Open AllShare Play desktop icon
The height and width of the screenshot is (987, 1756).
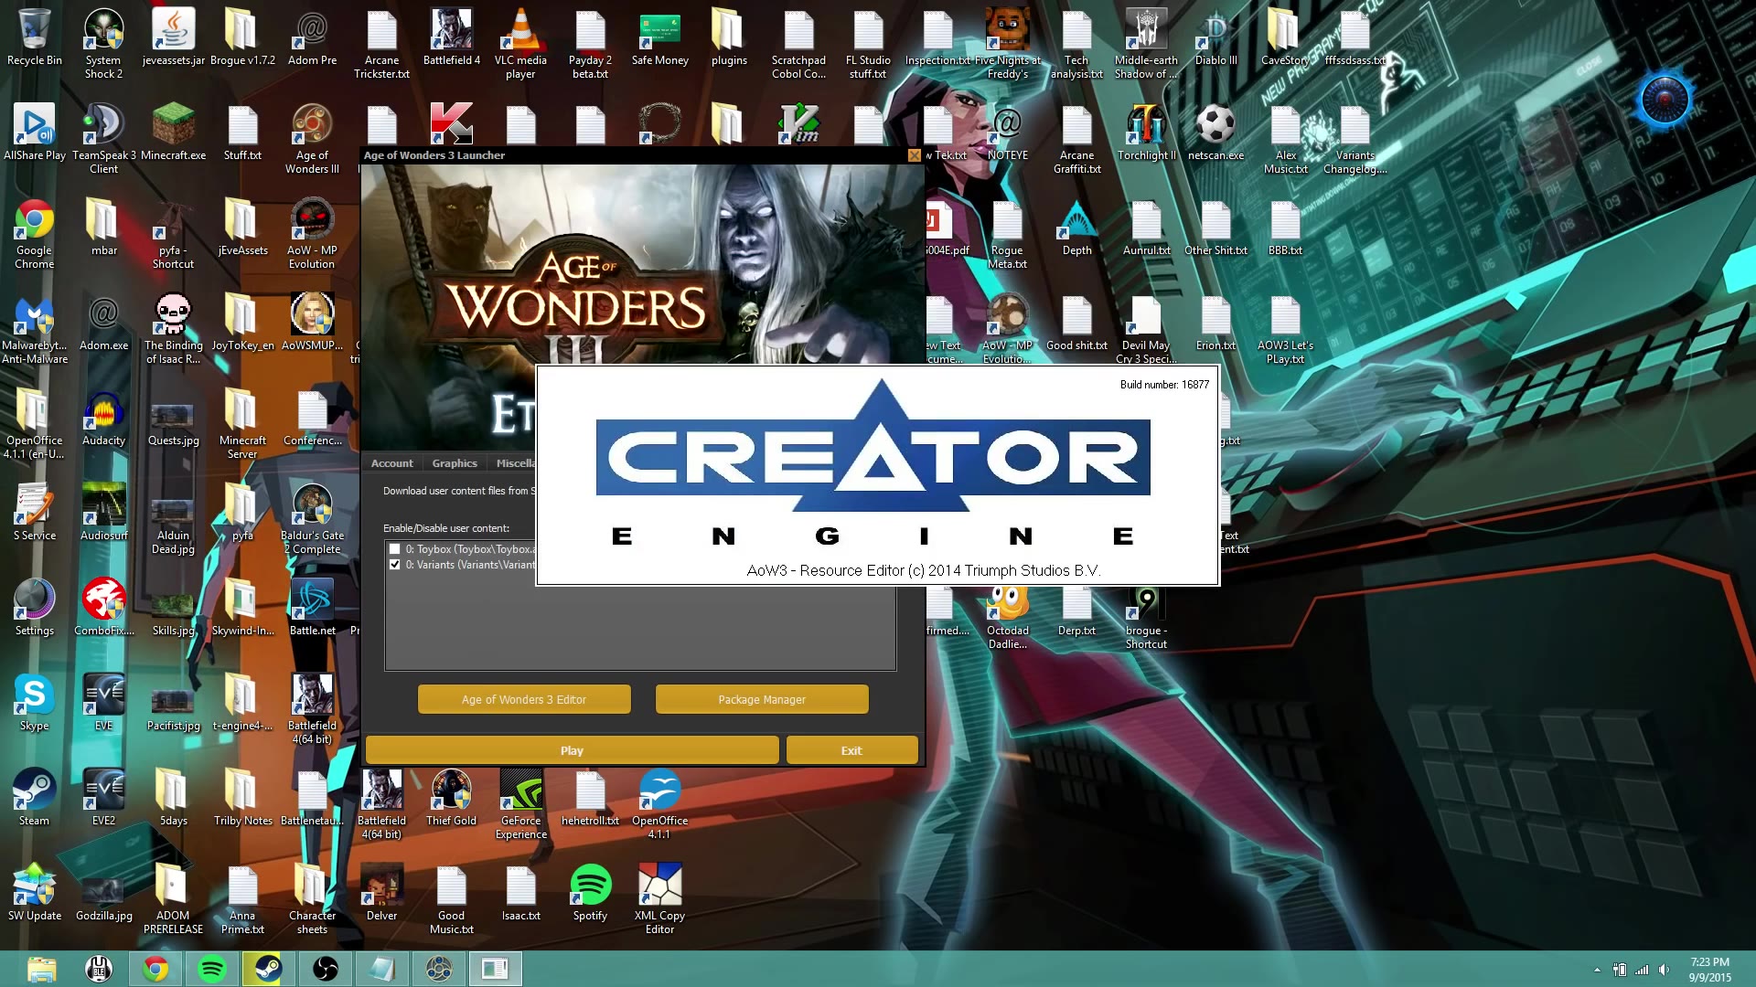point(35,133)
